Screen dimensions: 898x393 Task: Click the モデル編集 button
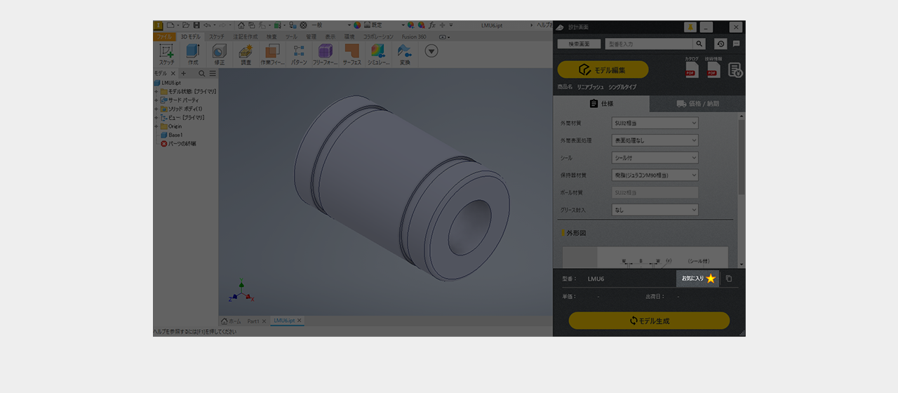pos(603,69)
